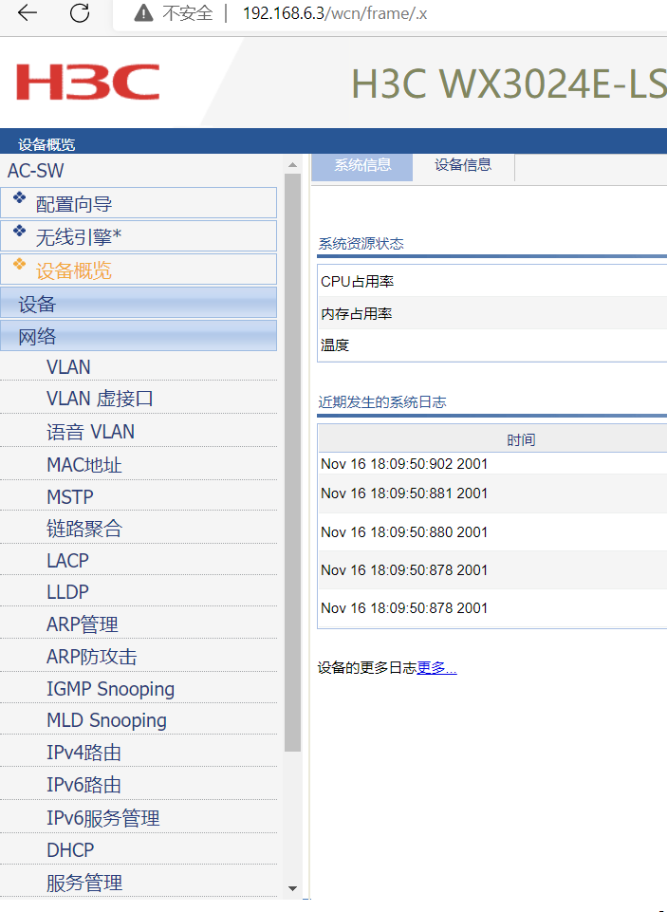Click the sidebar scroll up arrow
The width and height of the screenshot is (667, 912).
tap(292, 165)
